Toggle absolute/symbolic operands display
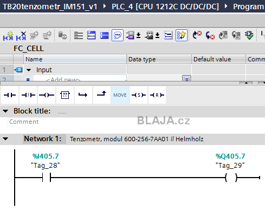Image resolution: width=265 pixels, height=208 pixels. click(x=132, y=35)
